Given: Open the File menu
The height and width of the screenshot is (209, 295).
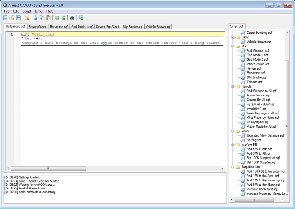Looking at the screenshot, I should click(7, 11).
